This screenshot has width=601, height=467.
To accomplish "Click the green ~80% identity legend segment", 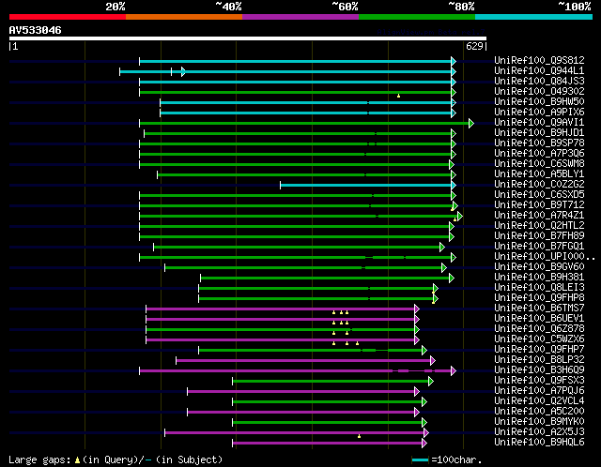I will [x=417, y=17].
